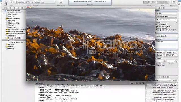The image size is (181, 102).
Task: Show the project navigator folder icon
Action: pyautogui.click(x=6, y=8)
